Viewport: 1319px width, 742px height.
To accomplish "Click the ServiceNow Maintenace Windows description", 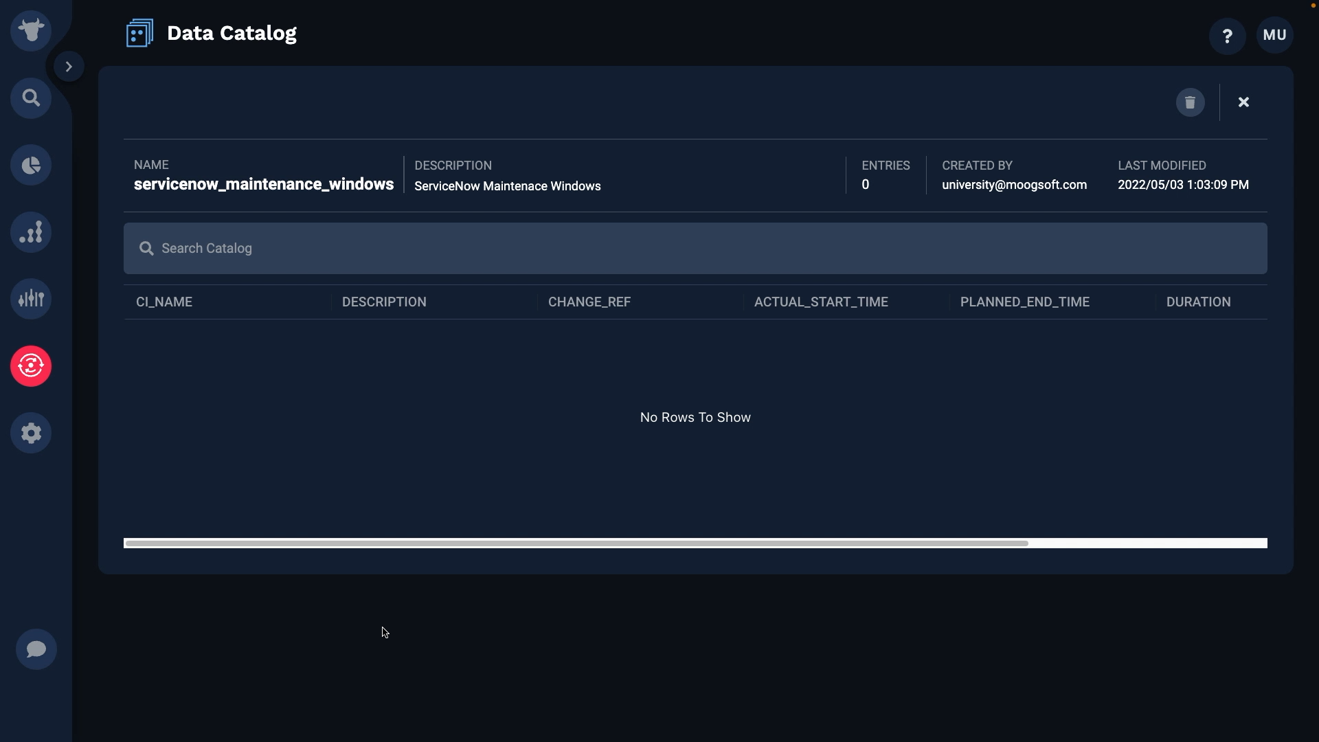I will 508,186.
